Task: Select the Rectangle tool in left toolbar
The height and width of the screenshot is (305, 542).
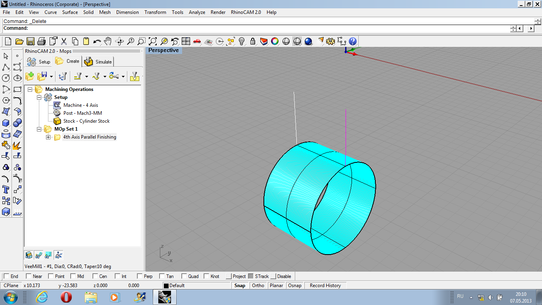Action: pyautogui.click(x=17, y=89)
